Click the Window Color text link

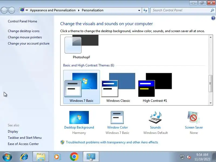click(x=117, y=127)
